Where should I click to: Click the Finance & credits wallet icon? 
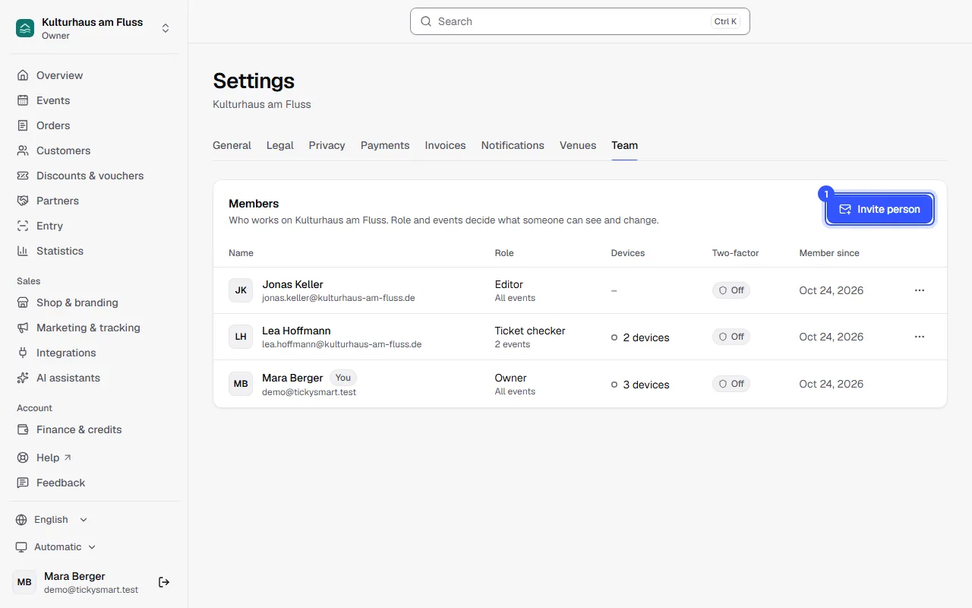(x=23, y=429)
